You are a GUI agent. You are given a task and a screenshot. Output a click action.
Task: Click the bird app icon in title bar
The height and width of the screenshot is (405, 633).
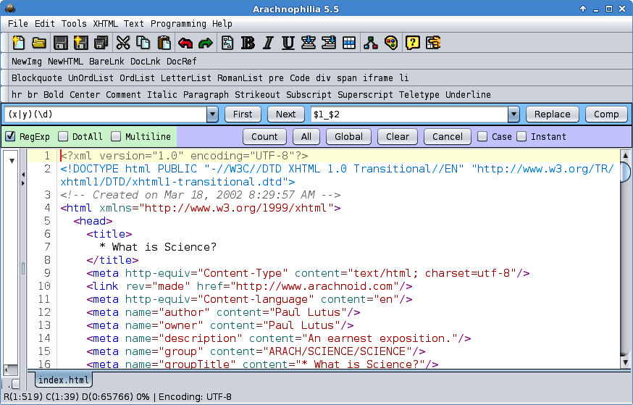pos(9,9)
